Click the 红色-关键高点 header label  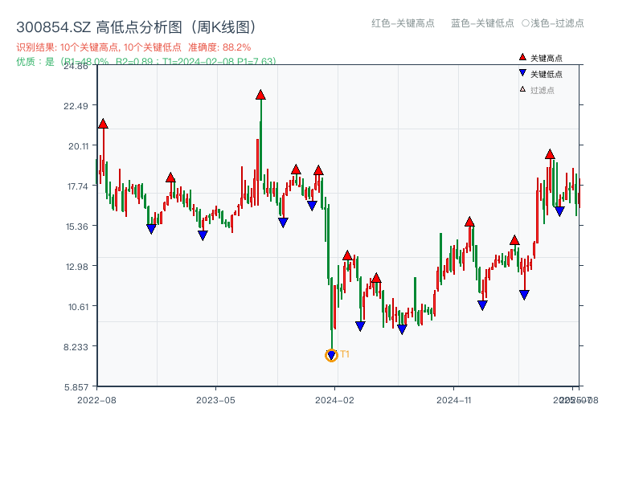pyautogui.click(x=403, y=23)
